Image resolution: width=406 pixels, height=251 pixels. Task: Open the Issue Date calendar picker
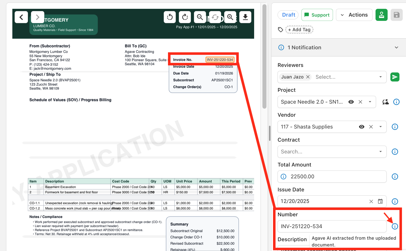tap(380, 201)
